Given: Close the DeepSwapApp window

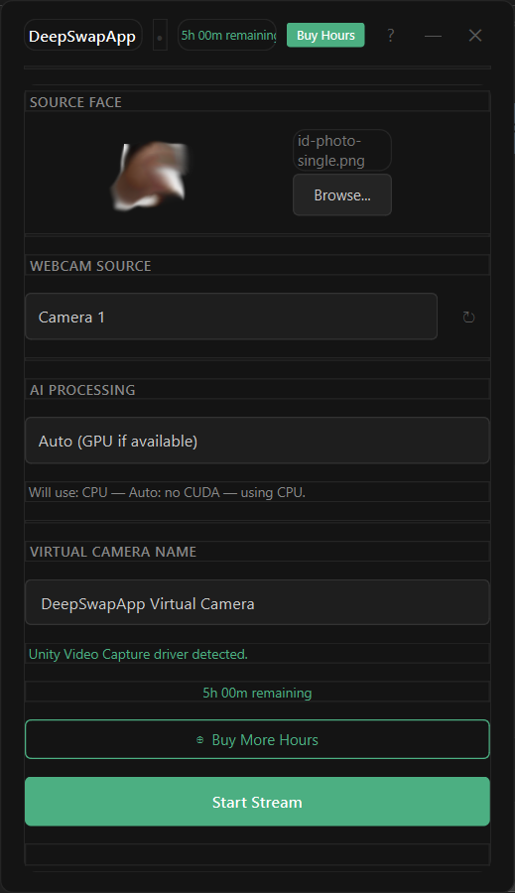Looking at the screenshot, I should coord(475,36).
